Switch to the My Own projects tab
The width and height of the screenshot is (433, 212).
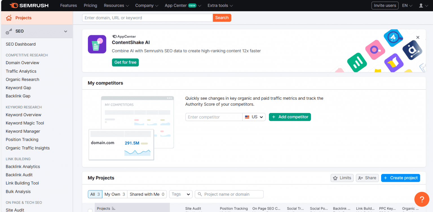pyautogui.click(x=114, y=194)
